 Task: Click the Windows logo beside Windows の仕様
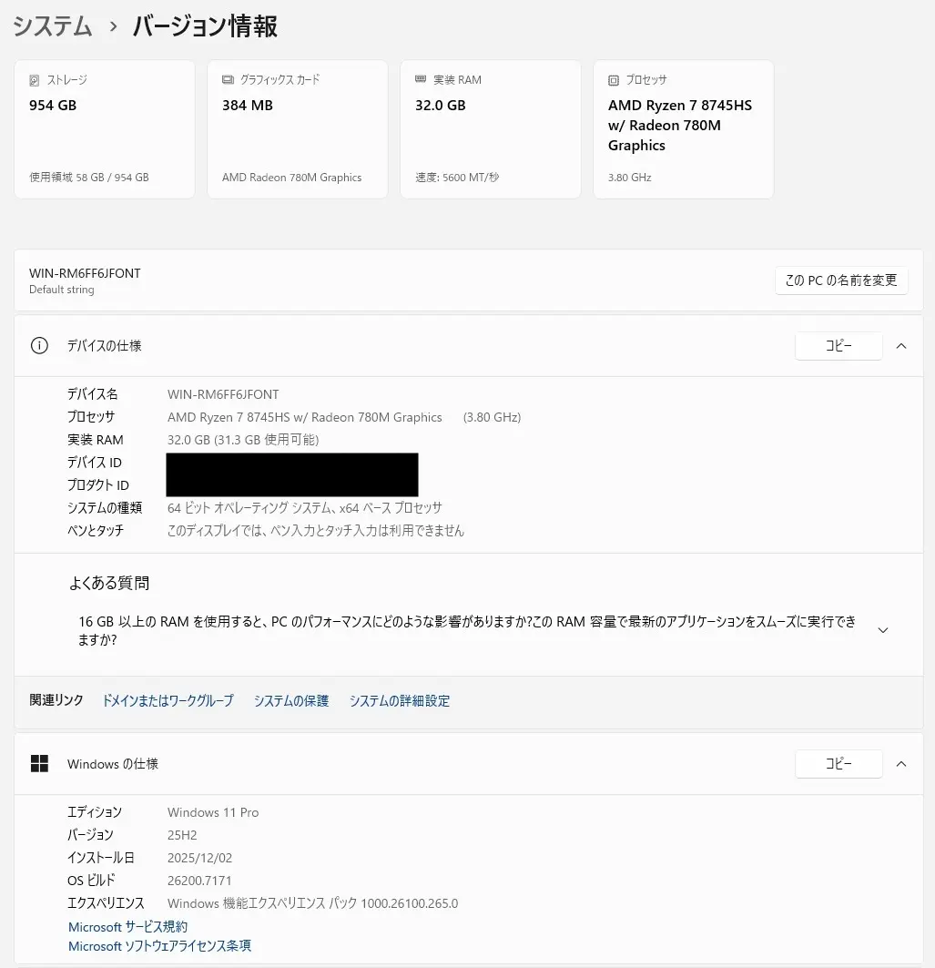tap(38, 764)
